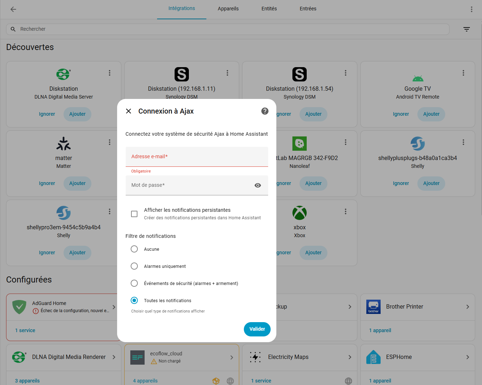The width and height of the screenshot is (482, 385).
Task: Click the Nanoleaf icon
Action: click(x=300, y=143)
